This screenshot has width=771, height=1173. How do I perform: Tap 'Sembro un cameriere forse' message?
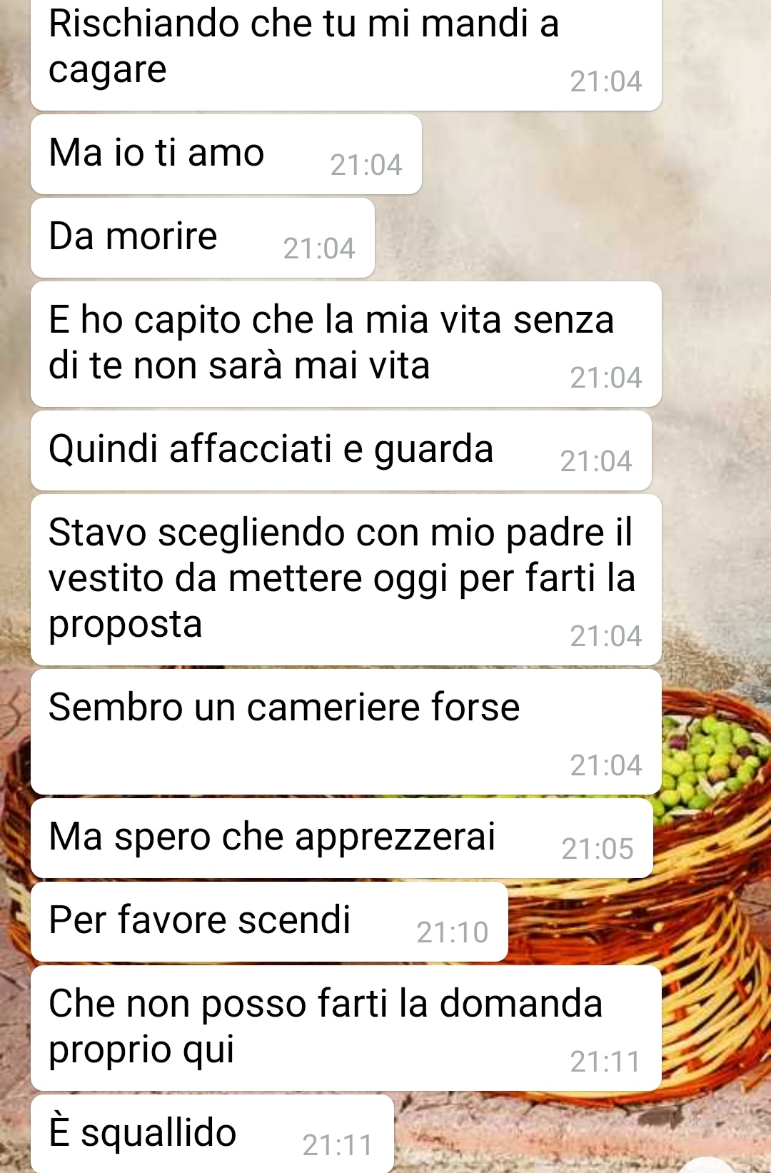346,732
